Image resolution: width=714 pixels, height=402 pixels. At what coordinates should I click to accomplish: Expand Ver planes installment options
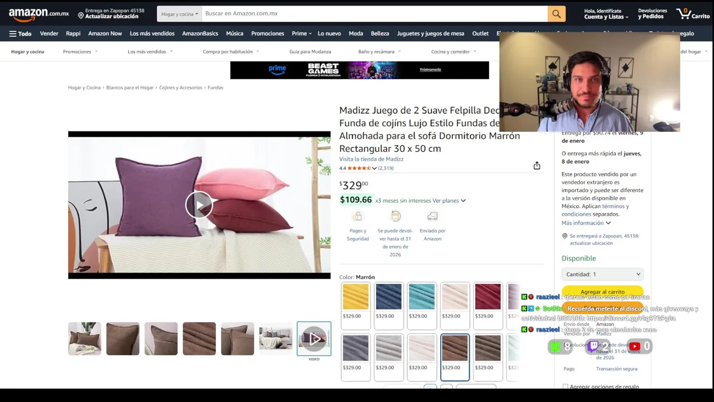pos(448,200)
